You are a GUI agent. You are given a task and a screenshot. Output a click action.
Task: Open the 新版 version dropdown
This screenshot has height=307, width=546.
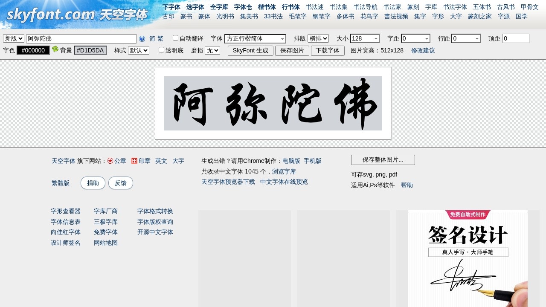(x=13, y=38)
